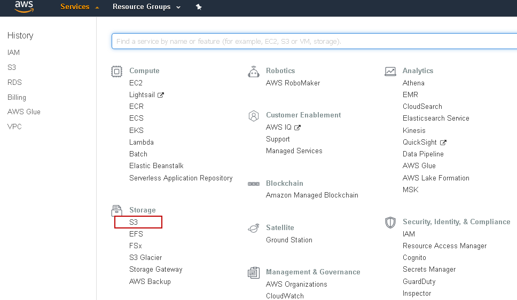The image size is (517, 300).
Task: Click the Satellite category icon
Action: (x=254, y=228)
